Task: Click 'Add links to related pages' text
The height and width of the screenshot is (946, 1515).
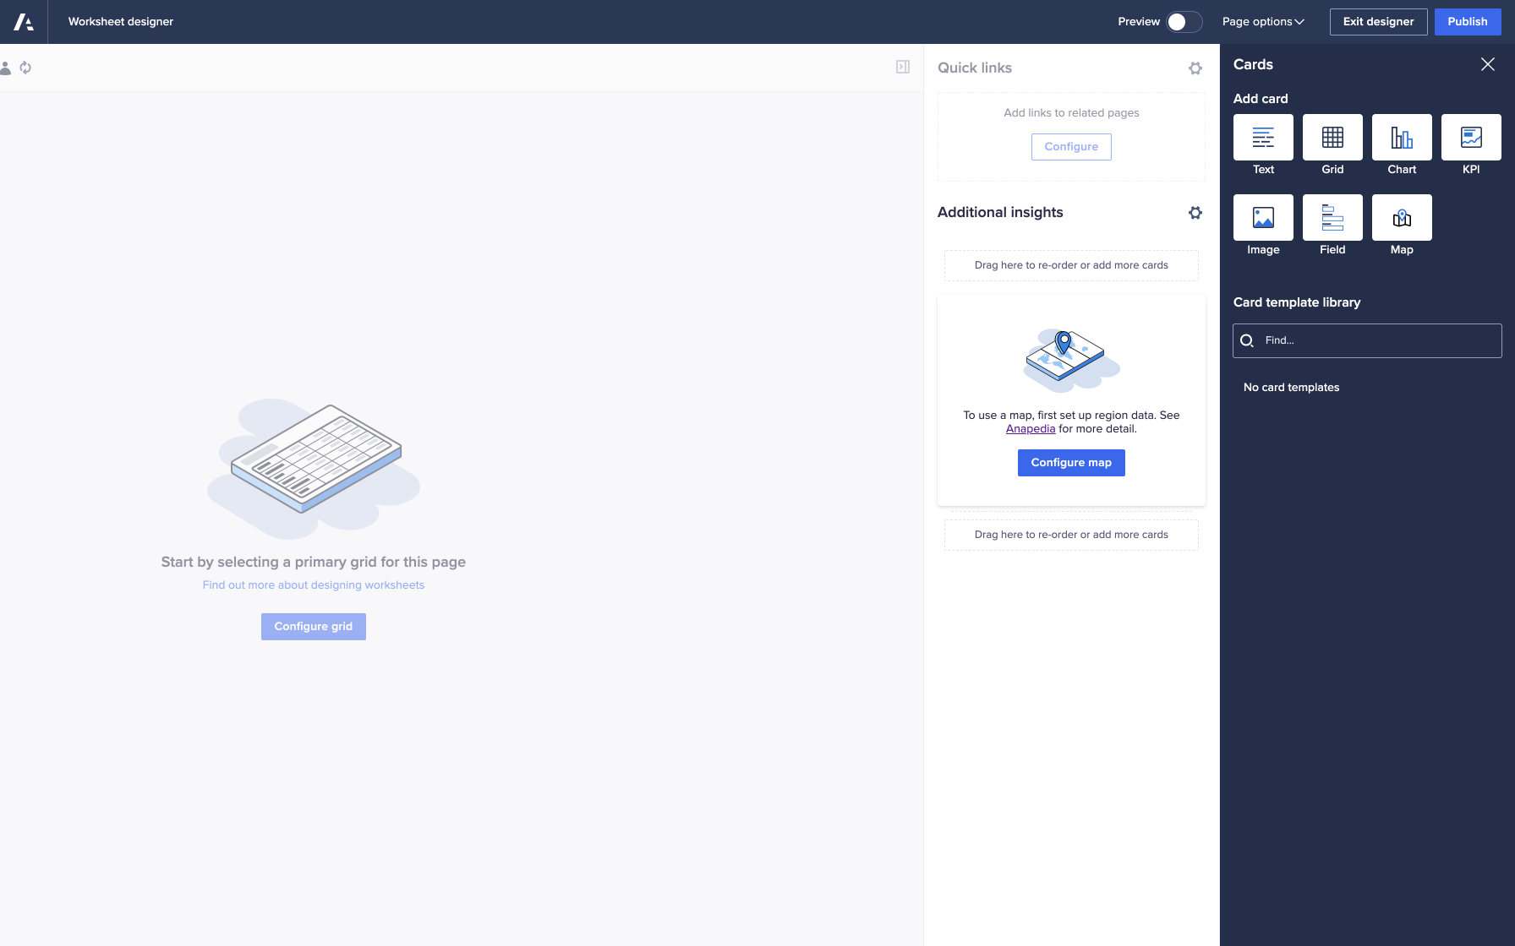Action: [x=1071, y=113]
